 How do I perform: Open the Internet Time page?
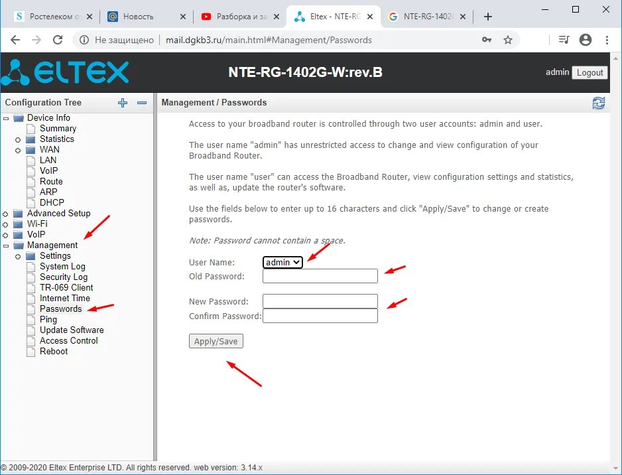point(65,299)
